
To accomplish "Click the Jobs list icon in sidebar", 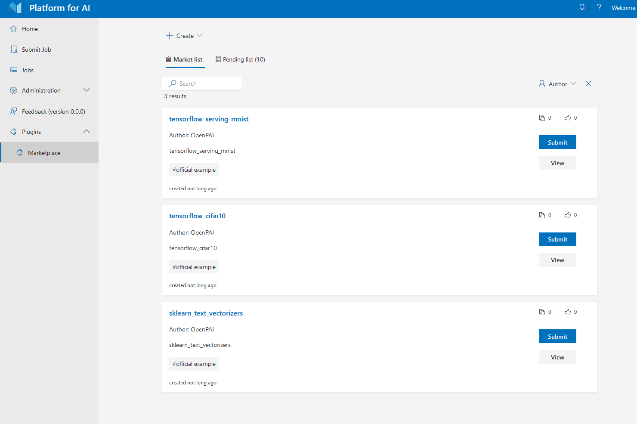I will (x=13, y=70).
